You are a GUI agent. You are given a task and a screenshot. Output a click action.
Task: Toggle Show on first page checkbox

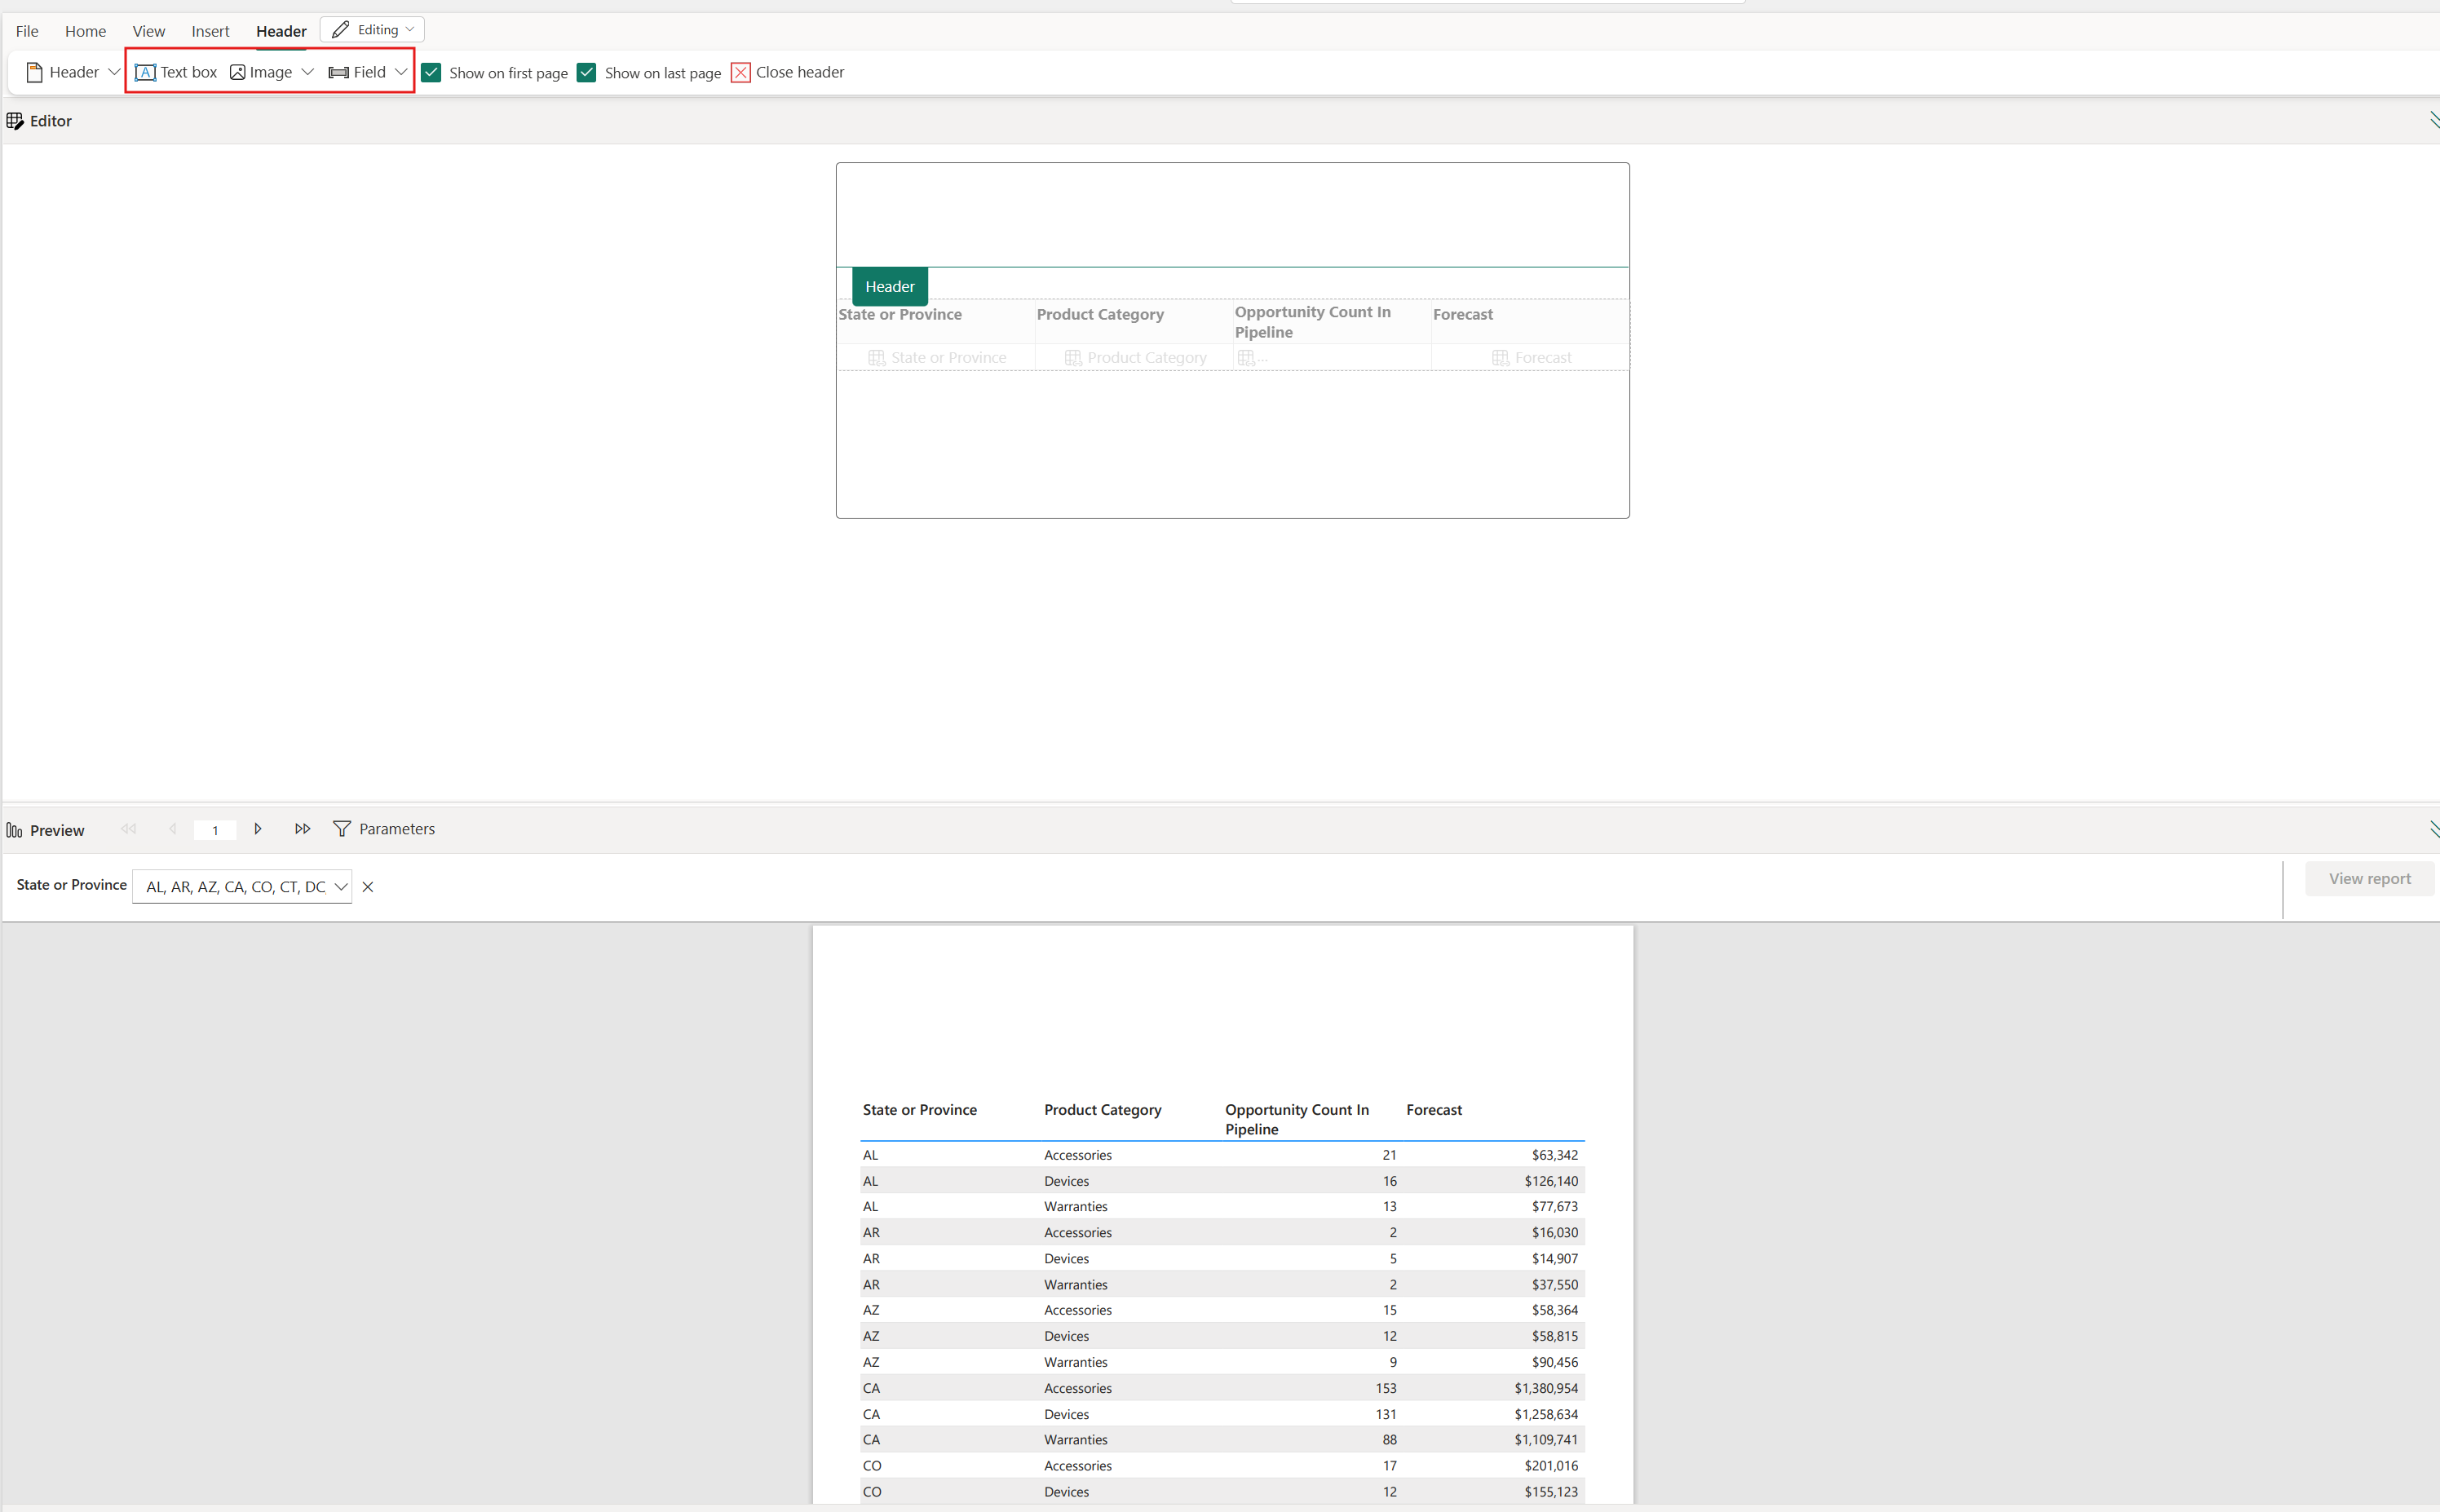coord(432,72)
